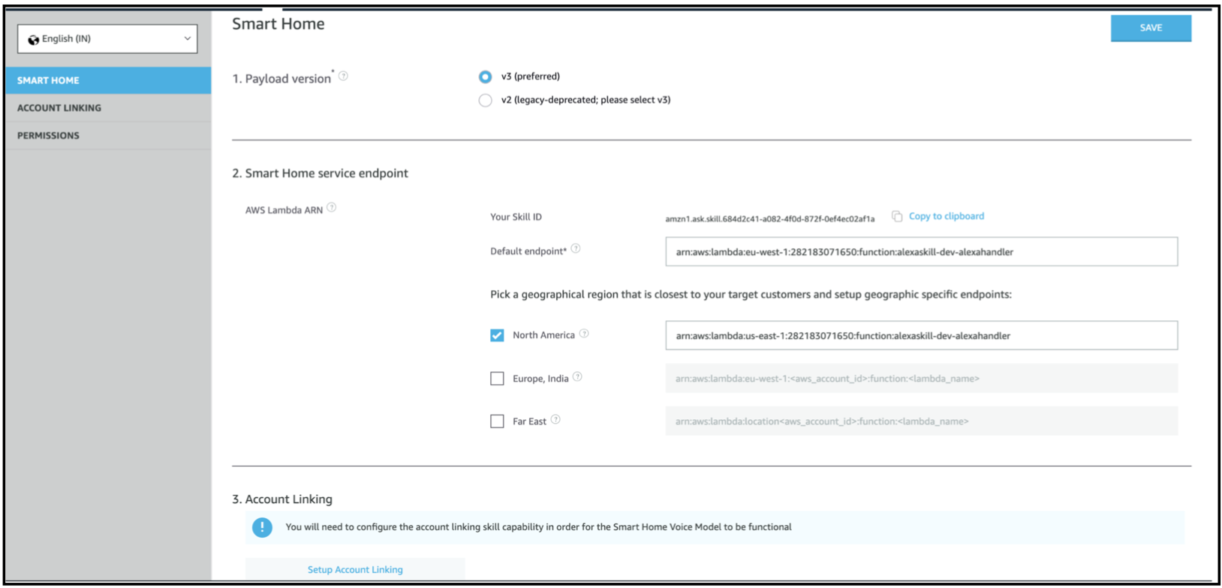Click the Save button
The width and height of the screenshot is (1222, 588).
(1151, 28)
